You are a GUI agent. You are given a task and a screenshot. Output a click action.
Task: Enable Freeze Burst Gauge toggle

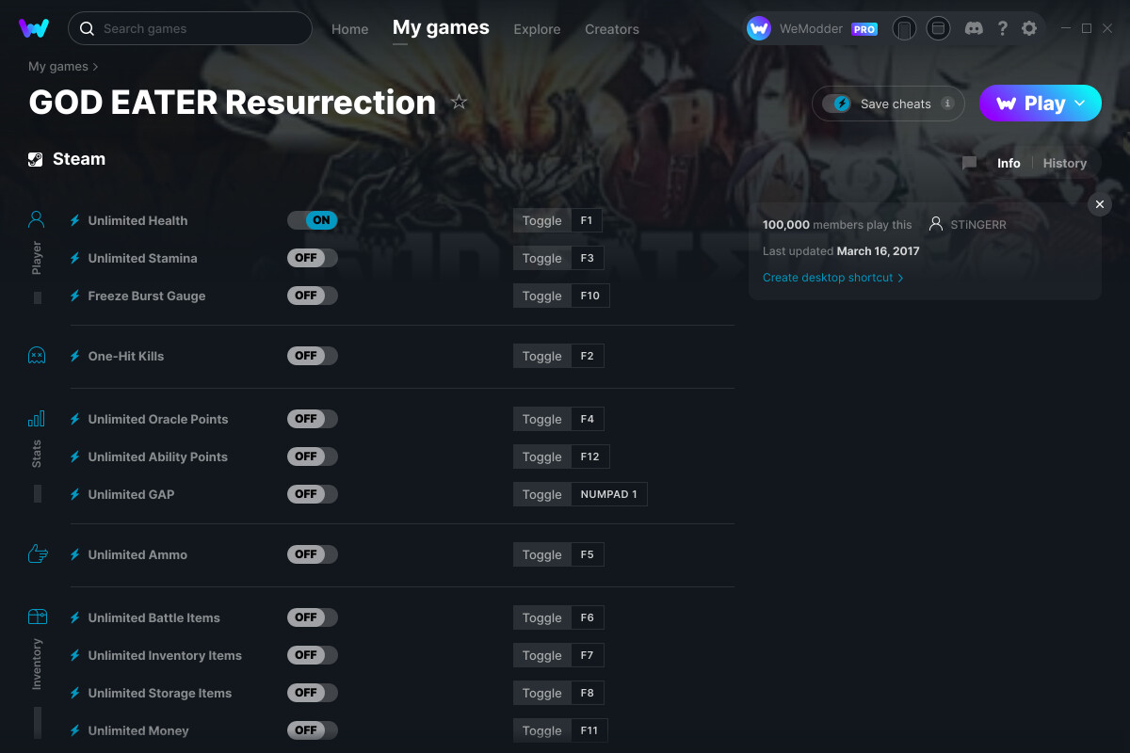coord(313,296)
